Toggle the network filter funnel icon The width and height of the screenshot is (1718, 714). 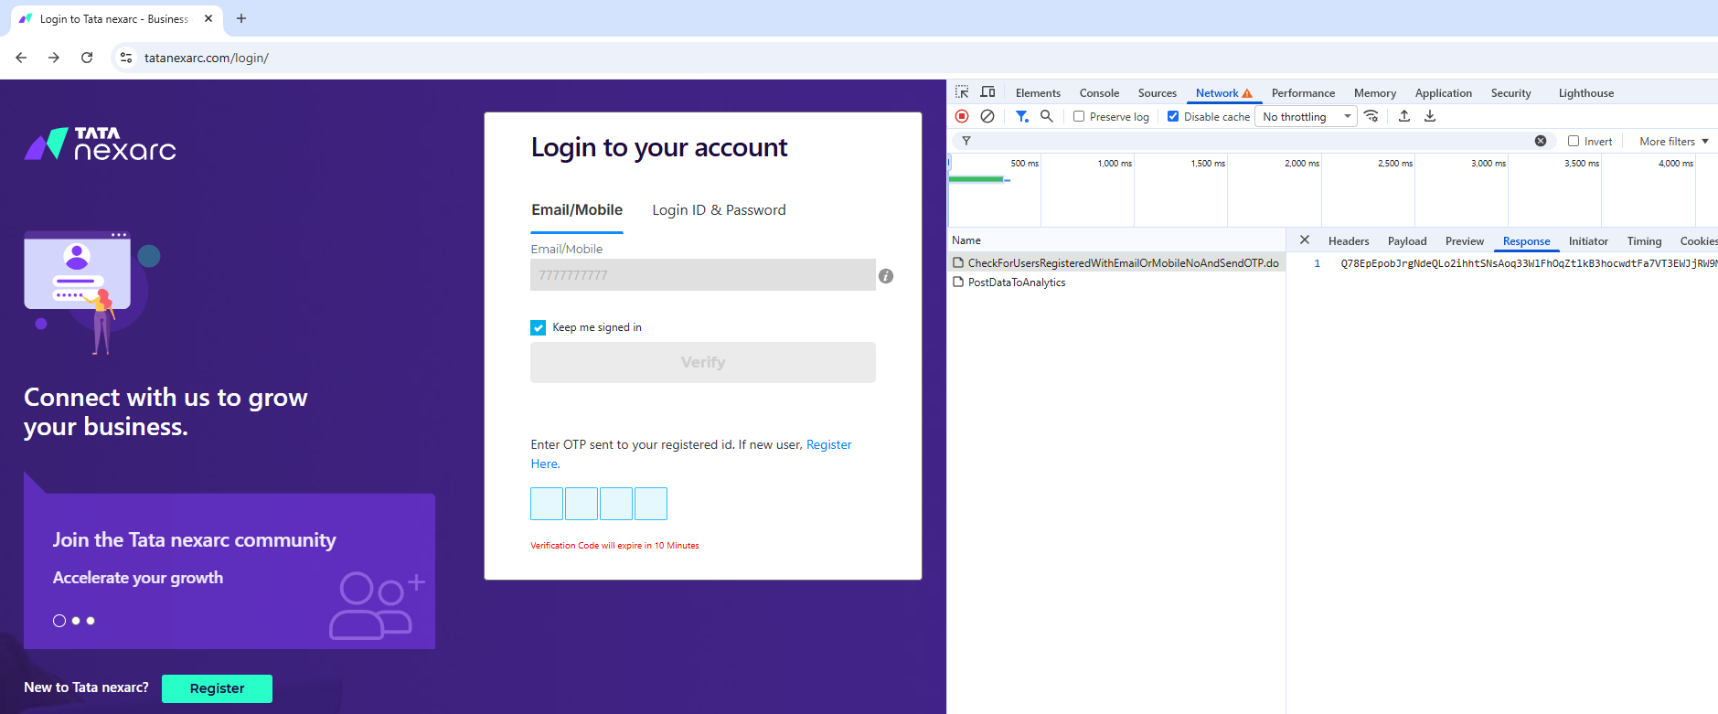tap(1021, 116)
